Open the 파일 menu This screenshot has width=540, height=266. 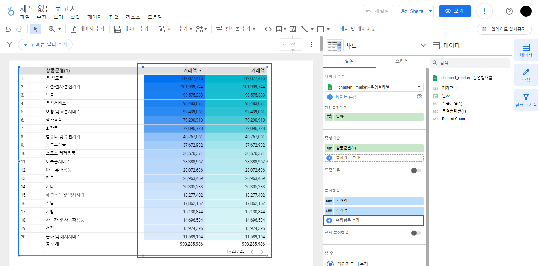click(x=25, y=17)
